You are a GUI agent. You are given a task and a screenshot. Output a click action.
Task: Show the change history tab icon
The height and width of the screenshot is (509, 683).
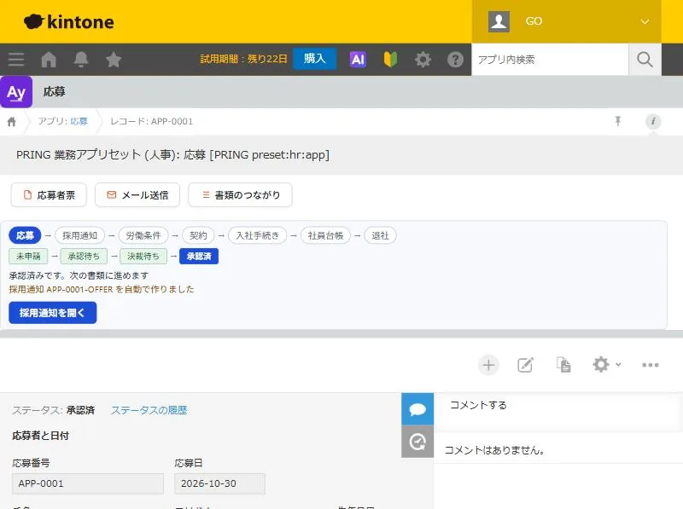click(417, 442)
